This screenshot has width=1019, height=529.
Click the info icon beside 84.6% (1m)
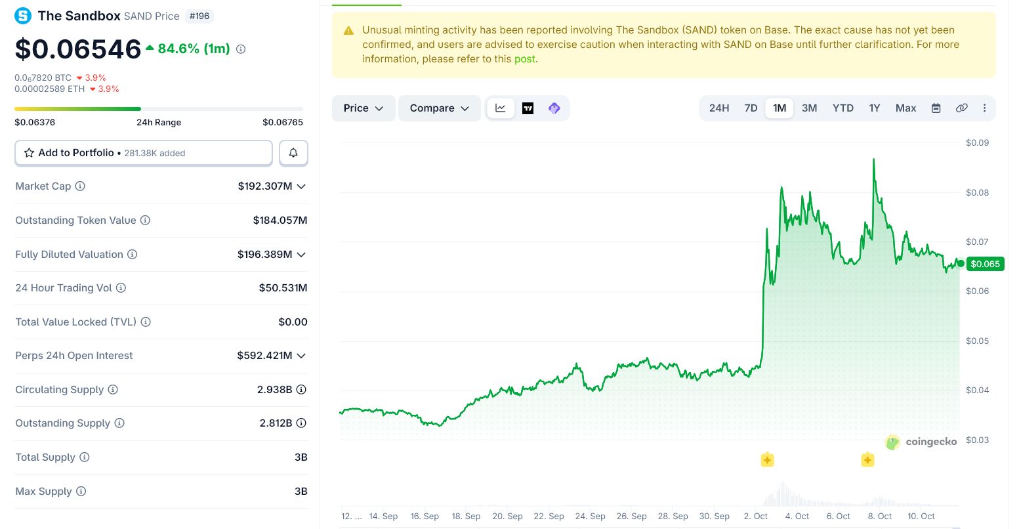pyautogui.click(x=241, y=49)
